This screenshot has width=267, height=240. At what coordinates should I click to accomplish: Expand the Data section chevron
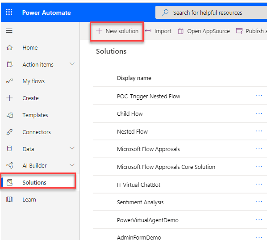[x=72, y=148]
